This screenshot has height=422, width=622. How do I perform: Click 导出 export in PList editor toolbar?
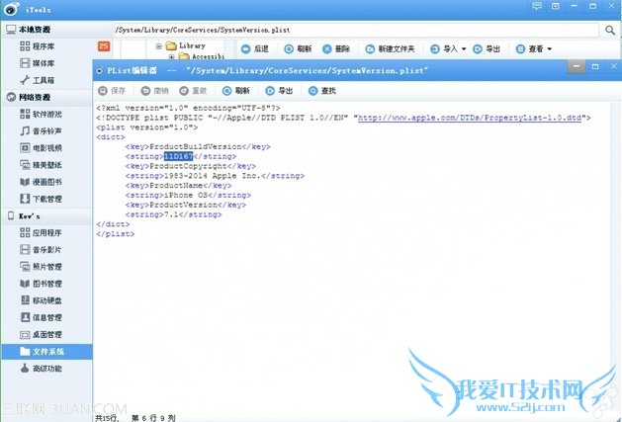pyautogui.click(x=279, y=91)
